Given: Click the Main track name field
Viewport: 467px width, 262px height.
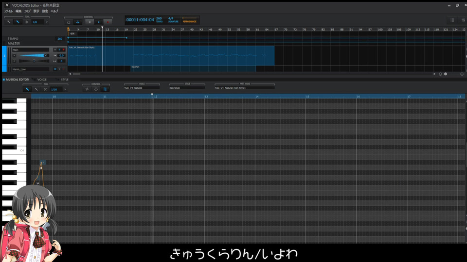Looking at the screenshot, I should [x=30, y=49].
